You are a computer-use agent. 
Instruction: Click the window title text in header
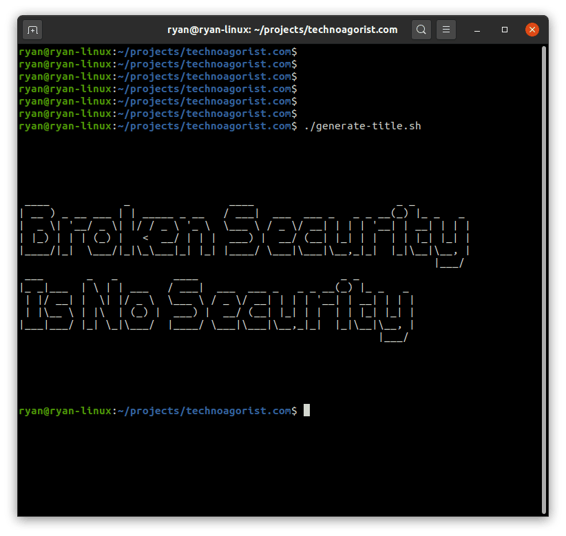click(282, 30)
